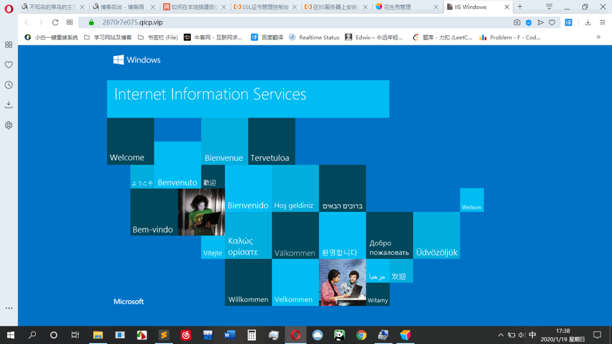This screenshot has width=612, height=344.
Task: Click the Willkommen tile
Action: [x=248, y=282]
